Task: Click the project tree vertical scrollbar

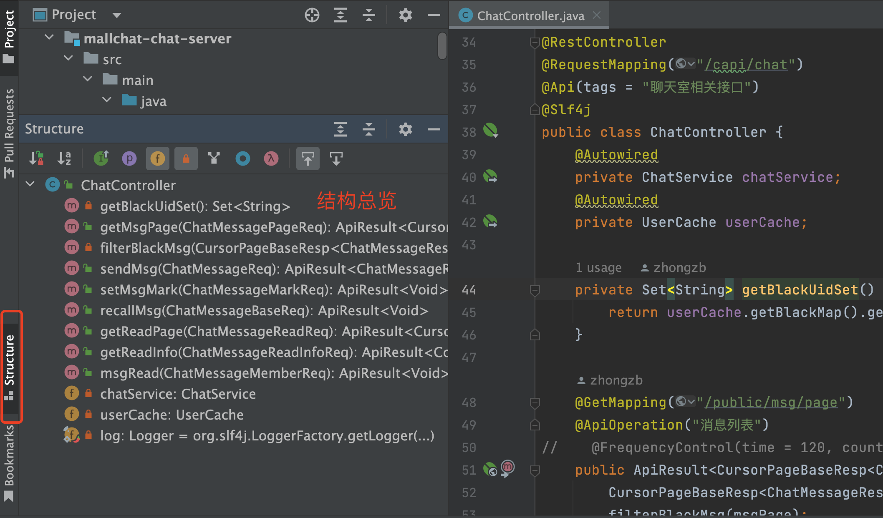Action: [x=442, y=46]
